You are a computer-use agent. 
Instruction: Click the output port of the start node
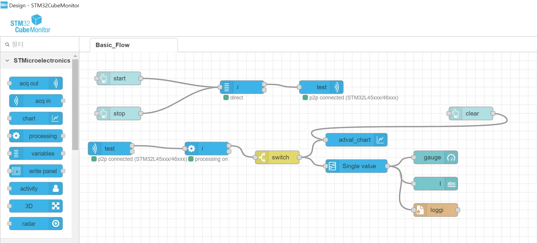[141, 78]
